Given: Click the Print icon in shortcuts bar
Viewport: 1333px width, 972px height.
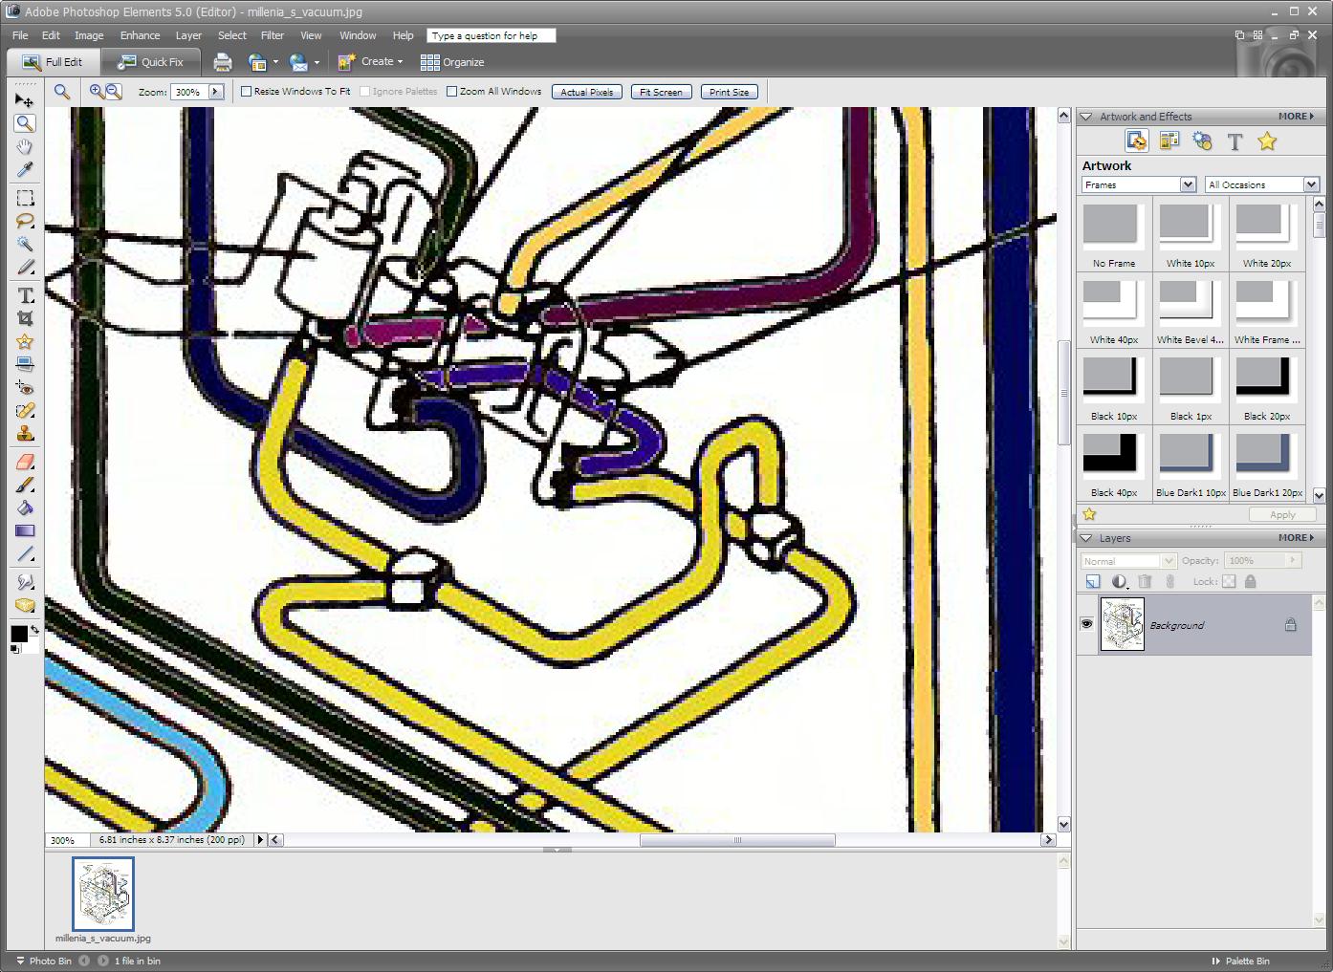Looking at the screenshot, I should click(223, 62).
